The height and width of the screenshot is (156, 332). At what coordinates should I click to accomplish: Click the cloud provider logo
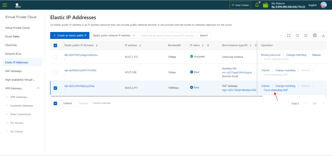click(18, 5)
